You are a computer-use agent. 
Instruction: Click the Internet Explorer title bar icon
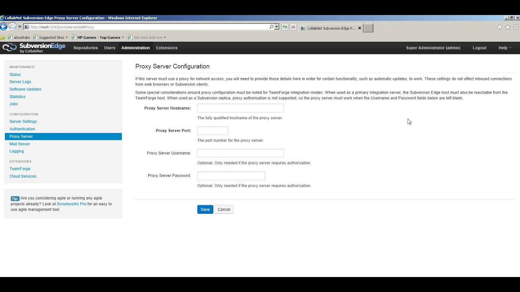point(2,18)
